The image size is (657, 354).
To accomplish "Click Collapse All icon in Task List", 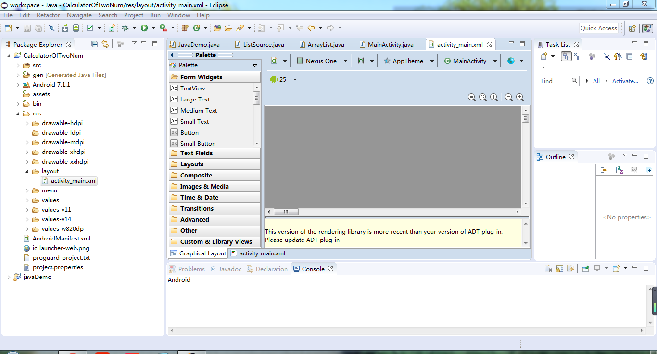I will point(629,56).
